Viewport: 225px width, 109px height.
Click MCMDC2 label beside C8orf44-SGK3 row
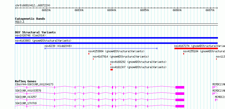pos(219,84)
